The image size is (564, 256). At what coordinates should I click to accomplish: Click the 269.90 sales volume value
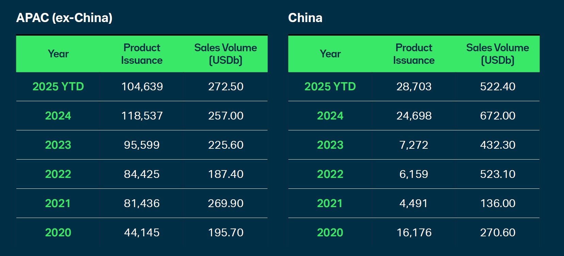point(226,203)
